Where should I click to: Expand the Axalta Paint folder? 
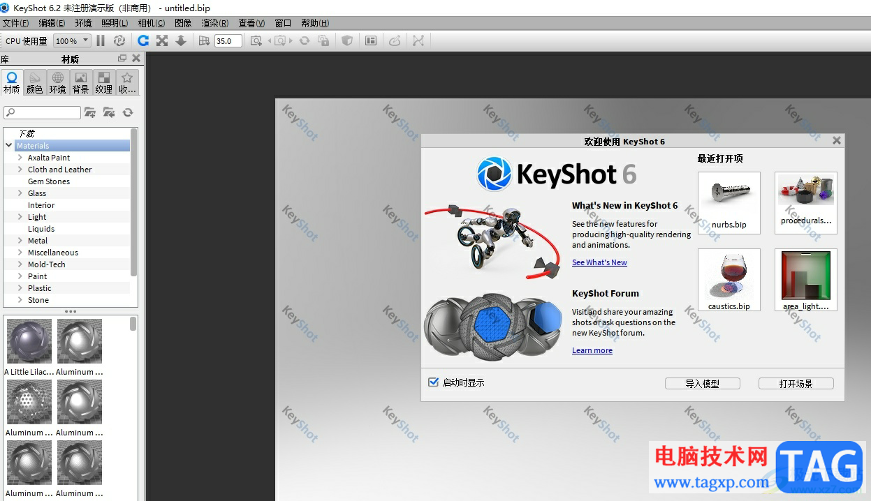pos(20,158)
